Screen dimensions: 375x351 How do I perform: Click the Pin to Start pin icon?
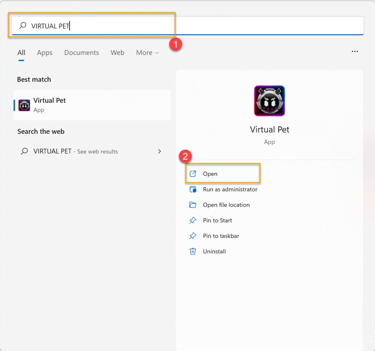pos(193,220)
